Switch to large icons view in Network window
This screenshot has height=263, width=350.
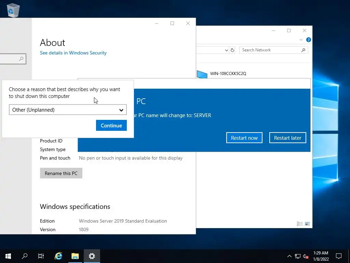pyautogui.click(x=307, y=224)
